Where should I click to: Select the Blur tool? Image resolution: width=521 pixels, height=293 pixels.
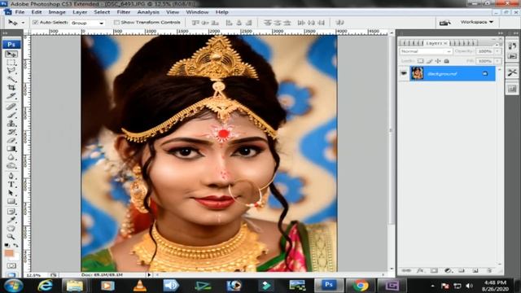click(11, 157)
